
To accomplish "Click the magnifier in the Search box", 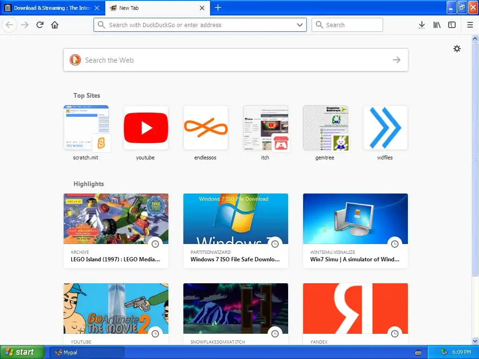I will tap(319, 25).
